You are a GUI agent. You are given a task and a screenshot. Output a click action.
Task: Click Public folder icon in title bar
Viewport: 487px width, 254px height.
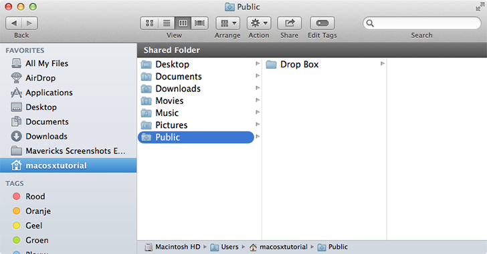pos(229,7)
